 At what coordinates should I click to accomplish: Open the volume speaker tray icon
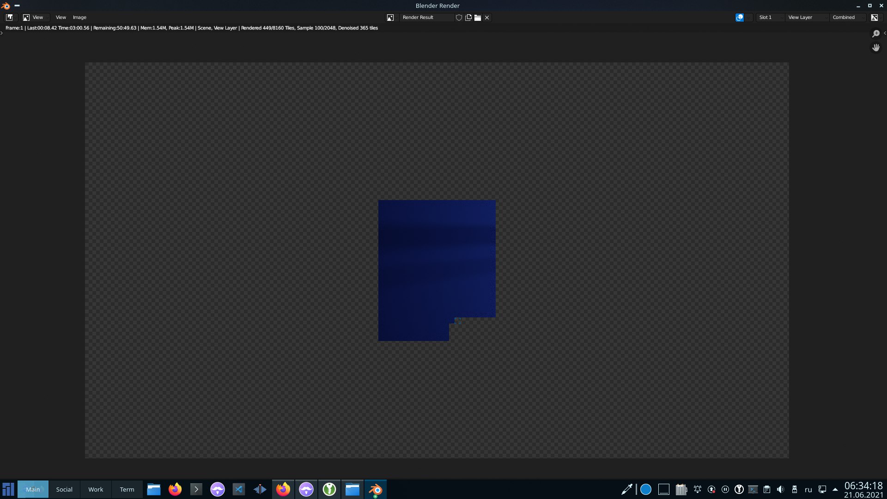781,489
